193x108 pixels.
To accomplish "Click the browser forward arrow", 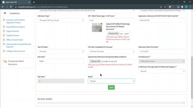I will (x=7, y=7).
